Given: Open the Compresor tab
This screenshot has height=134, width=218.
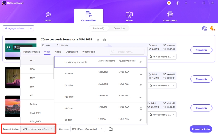Looking at the screenshot, I should pyautogui.click(x=170, y=17).
